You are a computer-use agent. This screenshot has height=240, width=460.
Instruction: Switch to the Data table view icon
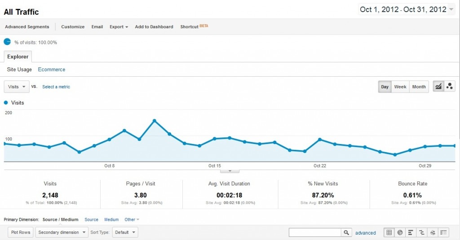(389, 232)
